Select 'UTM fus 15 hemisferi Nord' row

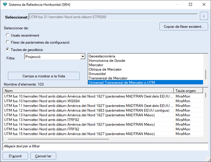103,134
